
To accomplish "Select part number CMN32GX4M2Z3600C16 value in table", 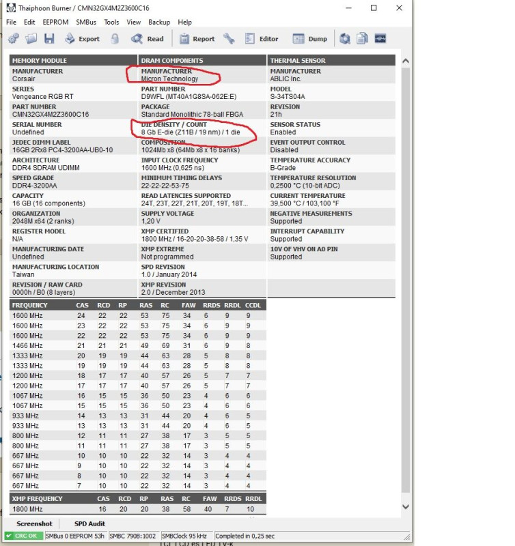I will [51, 115].
